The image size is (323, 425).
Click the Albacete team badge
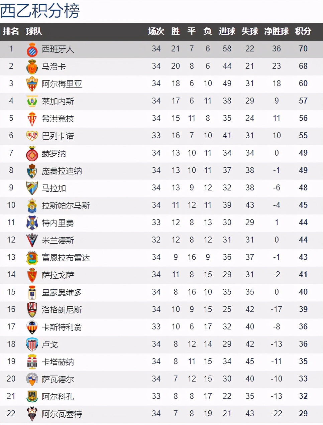tap(32, 414)
